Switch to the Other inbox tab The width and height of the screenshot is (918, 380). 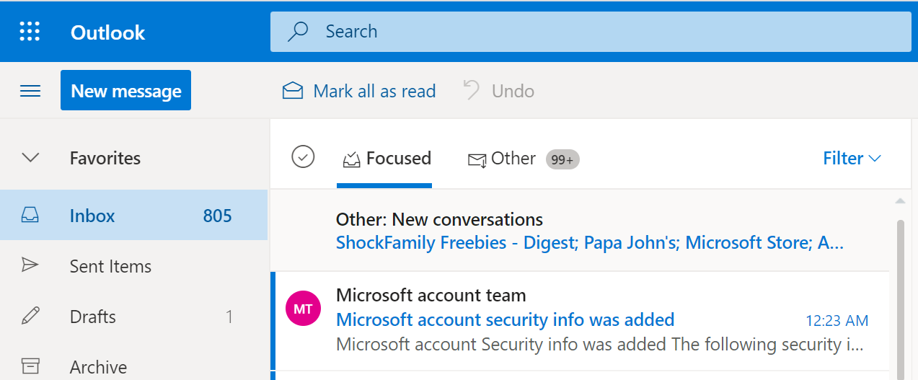pos(503,159)
